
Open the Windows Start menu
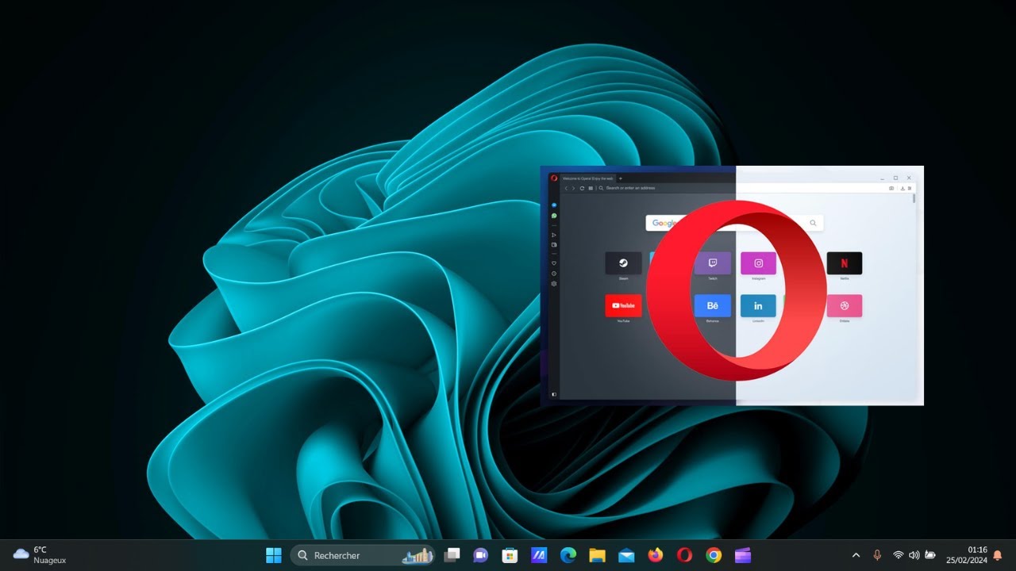point(274,555)
